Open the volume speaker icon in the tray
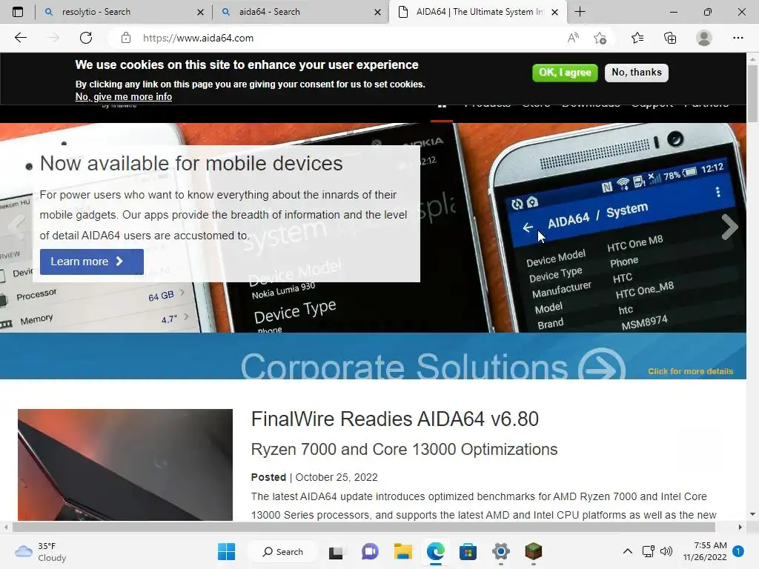Image resolution: width=759 pixels, height=569 pixels. pos(666,551)
